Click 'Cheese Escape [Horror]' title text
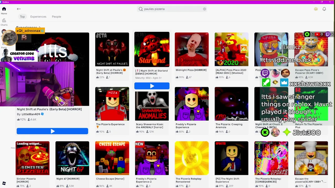The image size is (335, 188). [x=110, y=179]
